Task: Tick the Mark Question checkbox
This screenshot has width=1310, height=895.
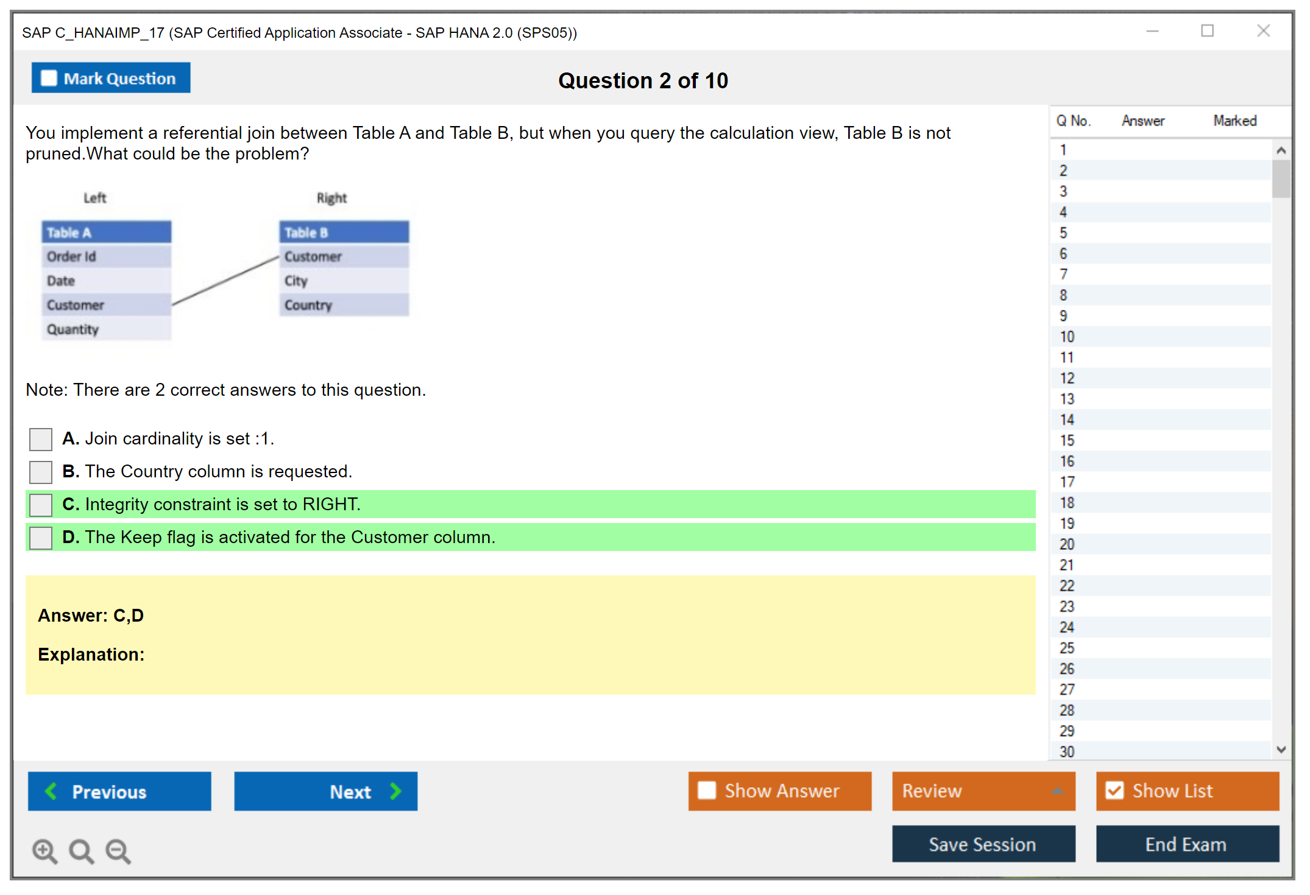Action: pyautogui.click(x=49, y=79)
